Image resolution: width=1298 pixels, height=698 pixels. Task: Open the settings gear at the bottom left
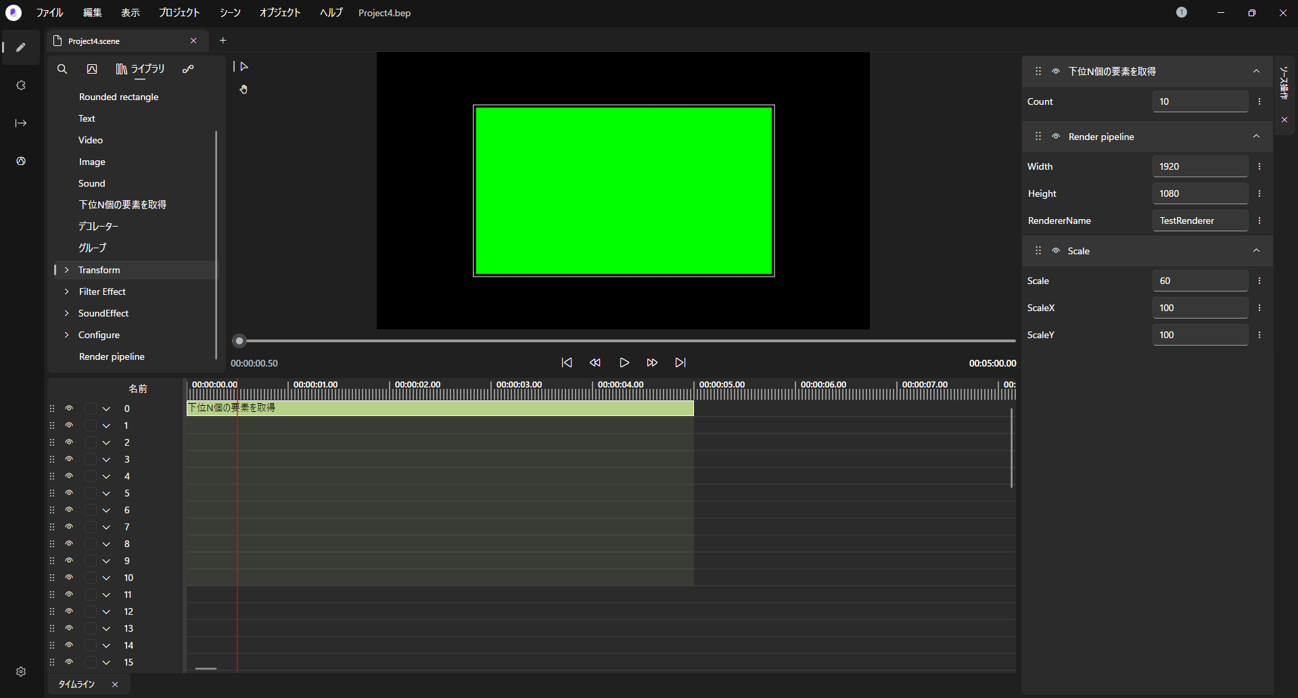pos(20,672)
